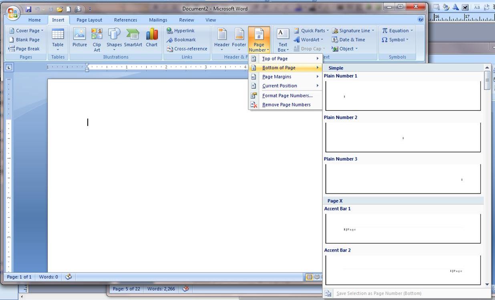Switch to the Mailings tab
495x300 pixels.
158,20
